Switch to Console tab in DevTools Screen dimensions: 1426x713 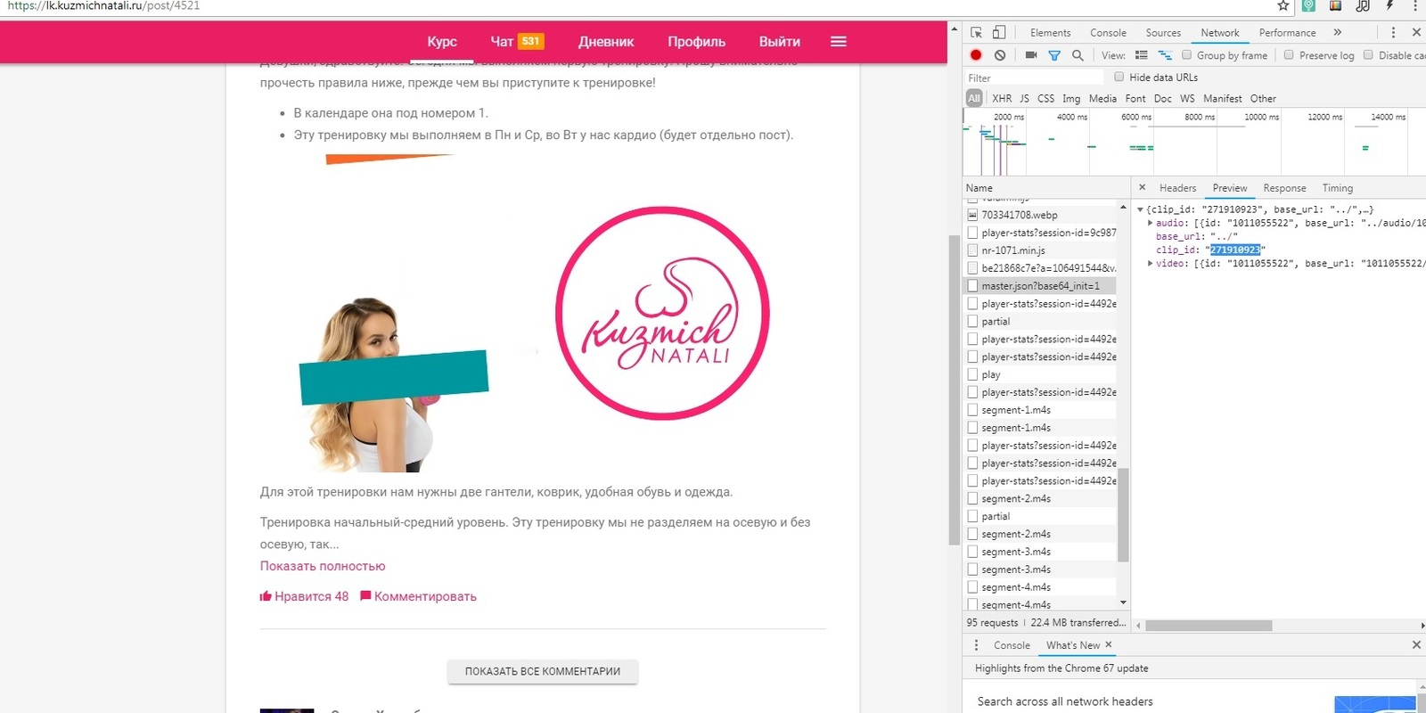click(x=1108, y=33)
